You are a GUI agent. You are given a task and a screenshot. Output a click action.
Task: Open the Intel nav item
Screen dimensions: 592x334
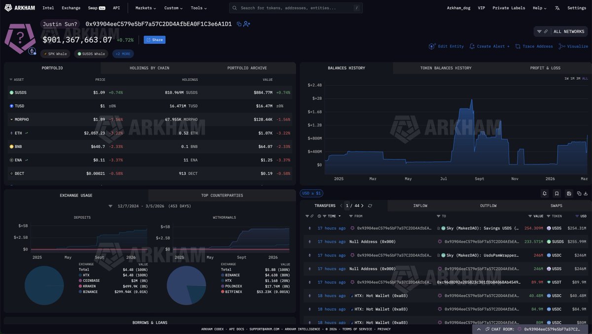tap(48, 8)
